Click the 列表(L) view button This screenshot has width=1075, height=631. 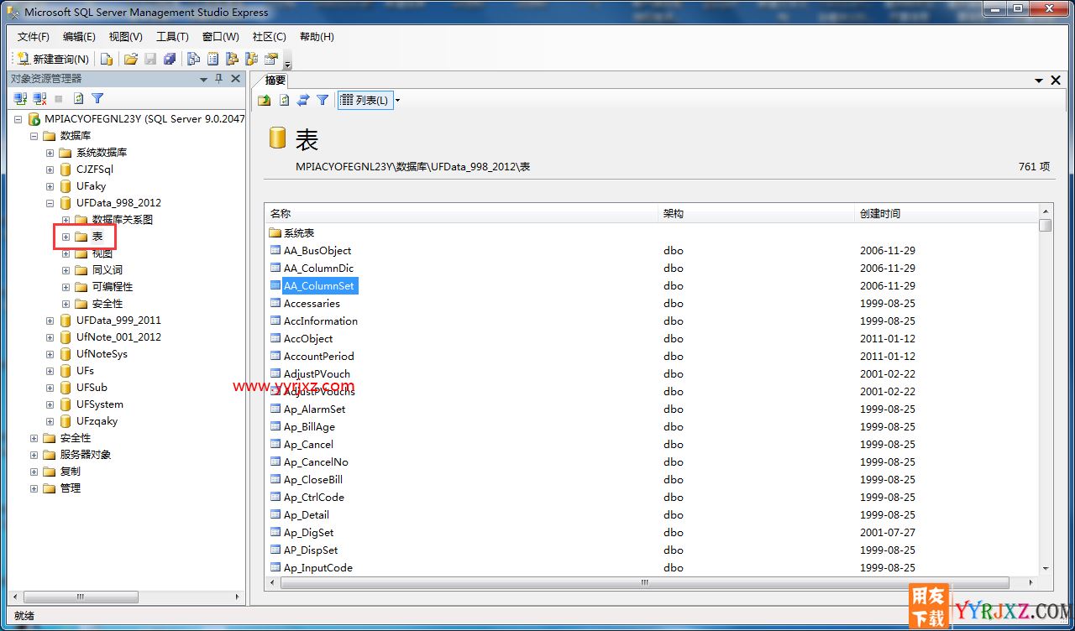pos(365,100)
